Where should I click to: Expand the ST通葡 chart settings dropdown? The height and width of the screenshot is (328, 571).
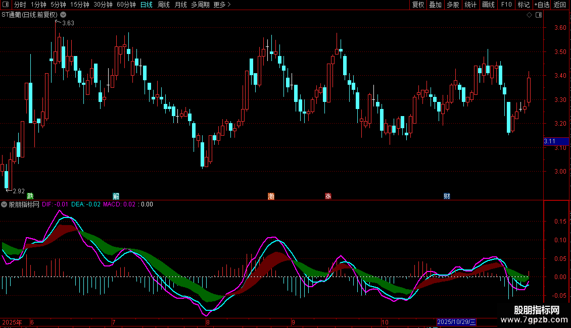tap(63, 15)
